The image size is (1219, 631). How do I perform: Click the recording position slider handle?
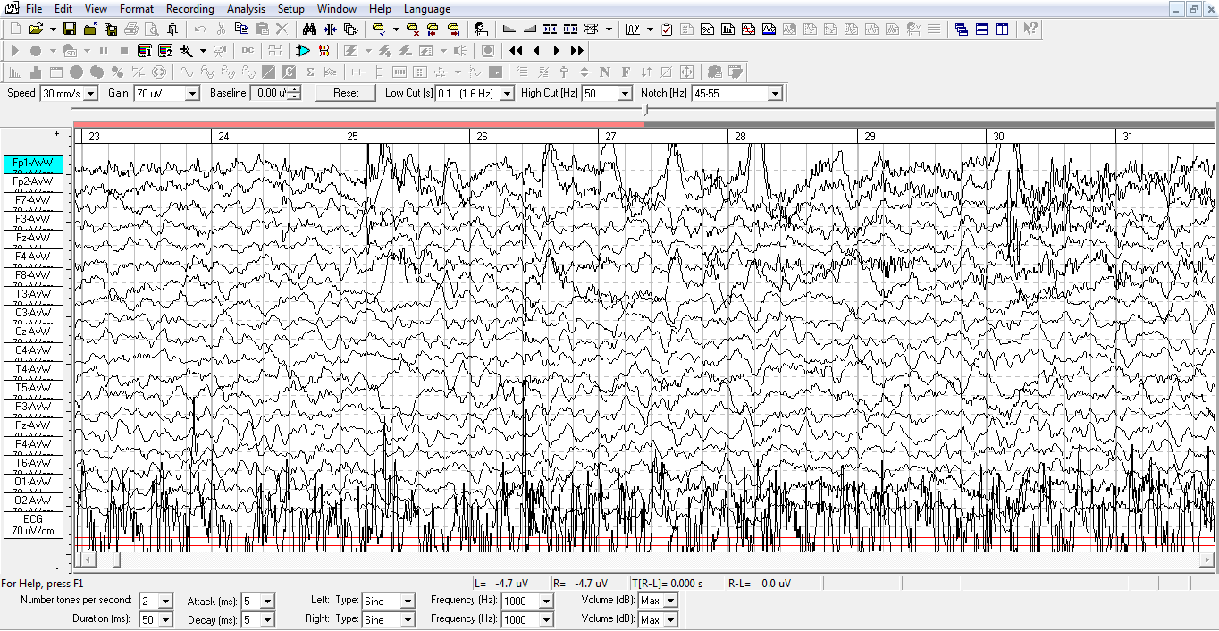(645, 110)
